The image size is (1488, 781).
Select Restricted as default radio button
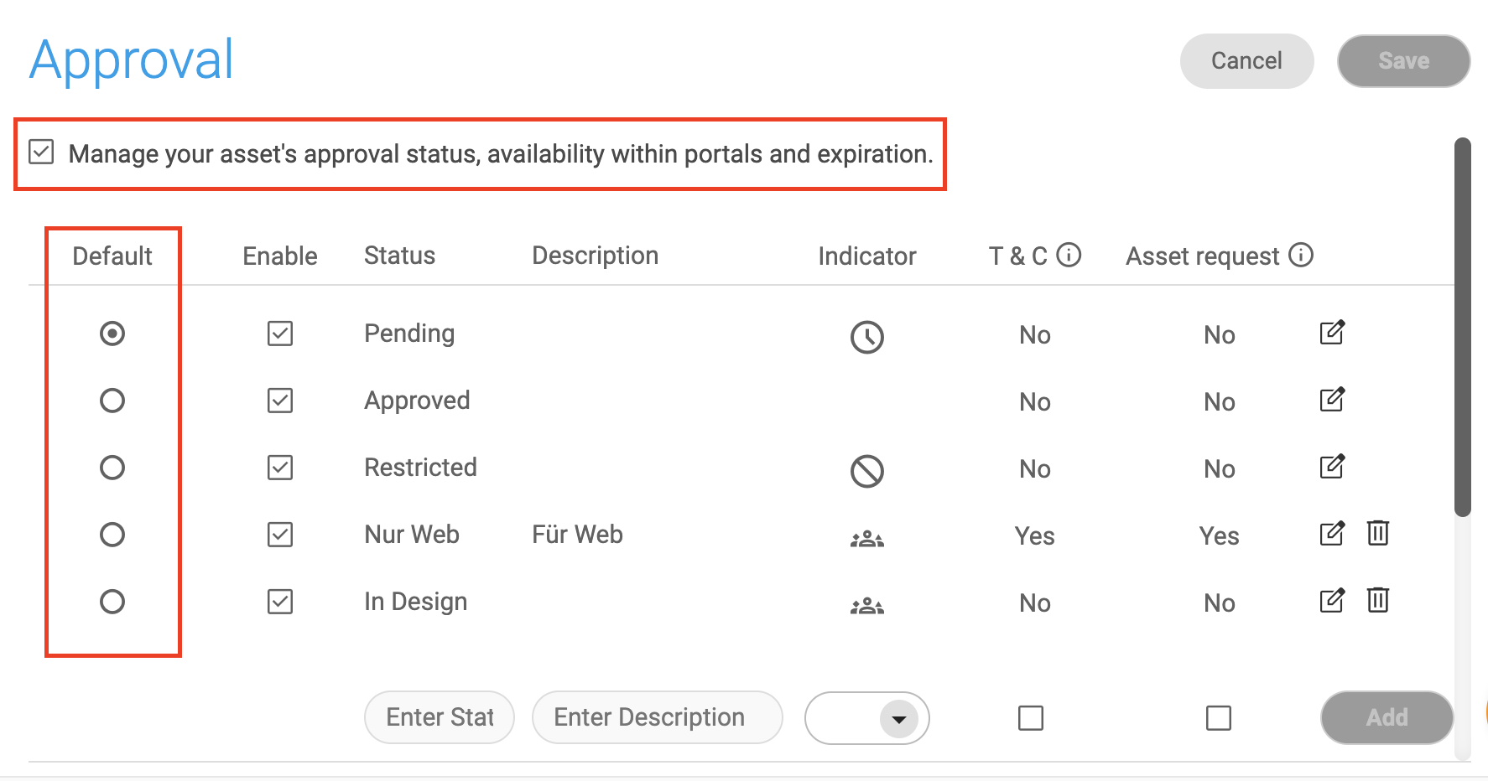tap(112, 468)
